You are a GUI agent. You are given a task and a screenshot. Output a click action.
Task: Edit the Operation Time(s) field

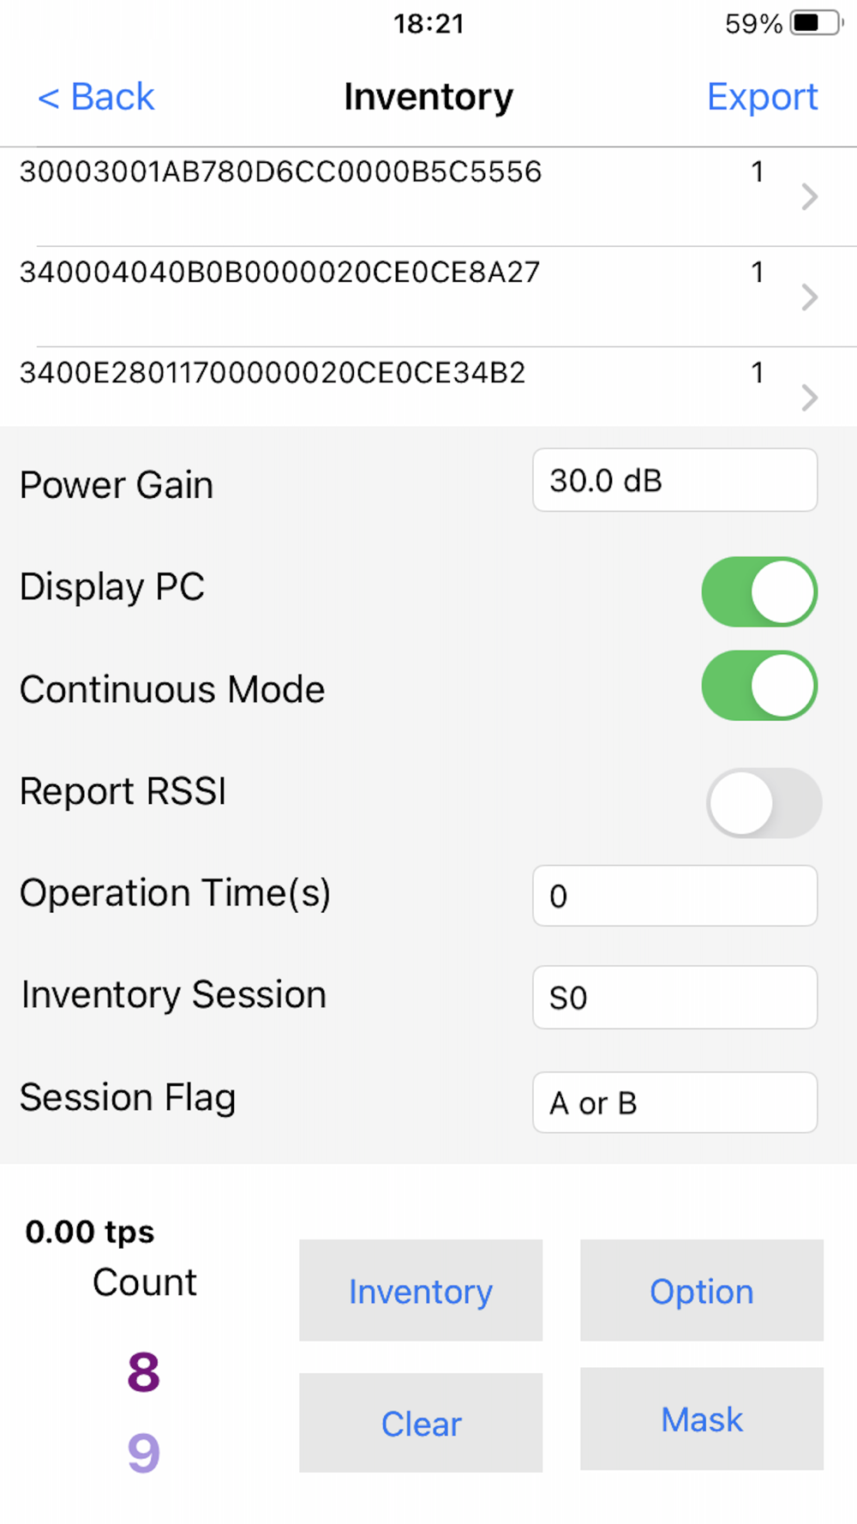(x=675, y=896)
